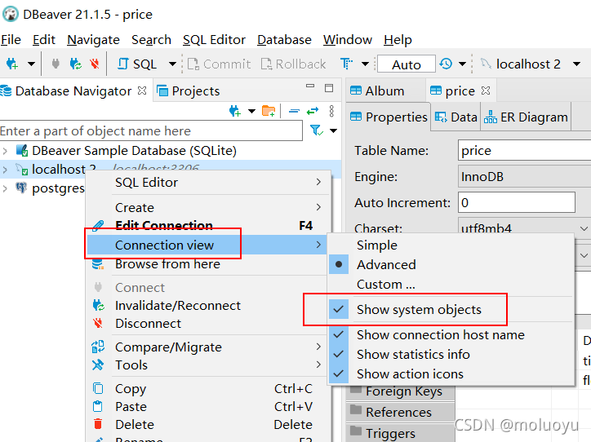Click the New Database Connection toolbar icon

(11, 64)
